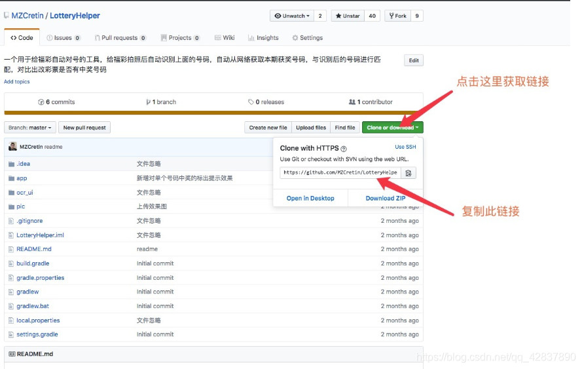Open pic commit message 上传效果图
582x369 pixels.
point(151,206)
